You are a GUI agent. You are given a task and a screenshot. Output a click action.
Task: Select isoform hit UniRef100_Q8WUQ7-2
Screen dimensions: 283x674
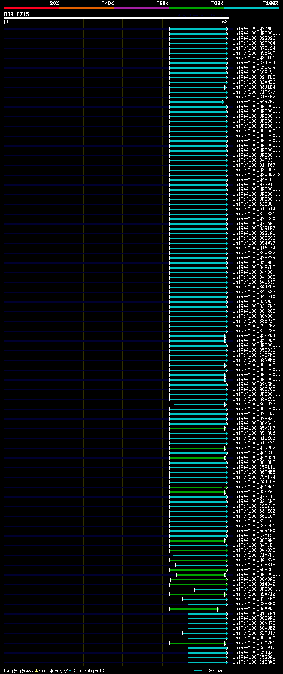(257, 175)
